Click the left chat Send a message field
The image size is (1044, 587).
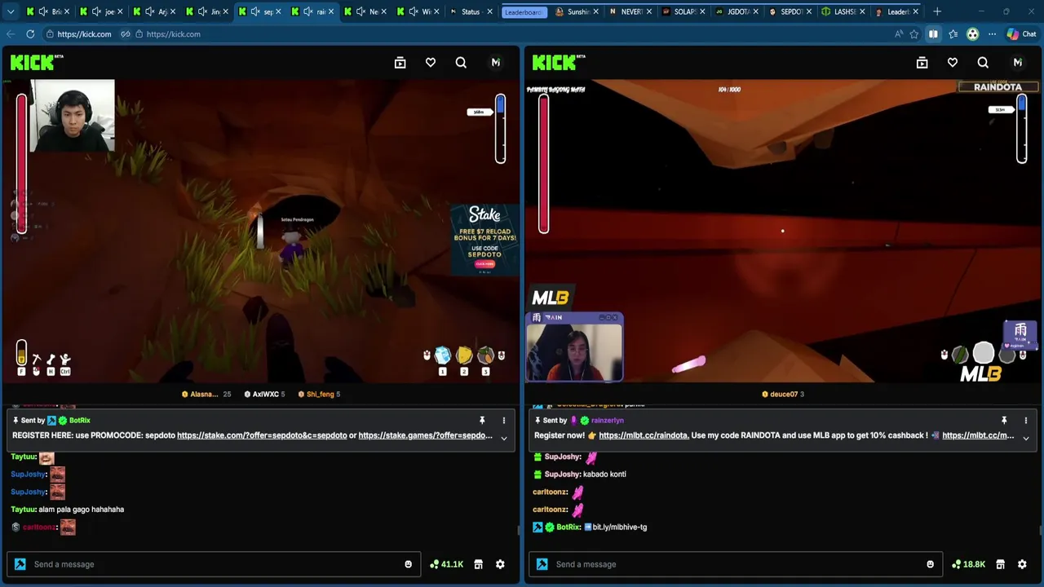215,564
